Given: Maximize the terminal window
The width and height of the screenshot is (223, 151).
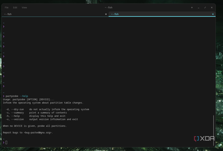Looking at the screenshot, I should point(205,8).
